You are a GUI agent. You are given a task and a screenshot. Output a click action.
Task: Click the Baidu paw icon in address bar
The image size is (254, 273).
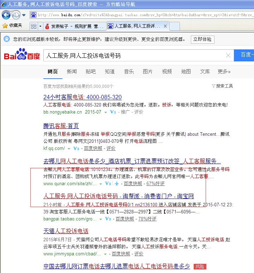pos(33,15)
